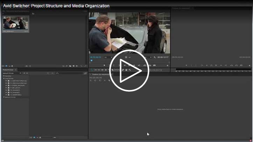Switch Project panel to list view
The height and width of the screenshot is (142, 253).
tap(3, 66)
